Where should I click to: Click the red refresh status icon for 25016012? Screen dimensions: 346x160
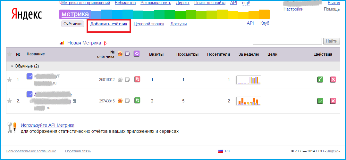pos(137,79)
